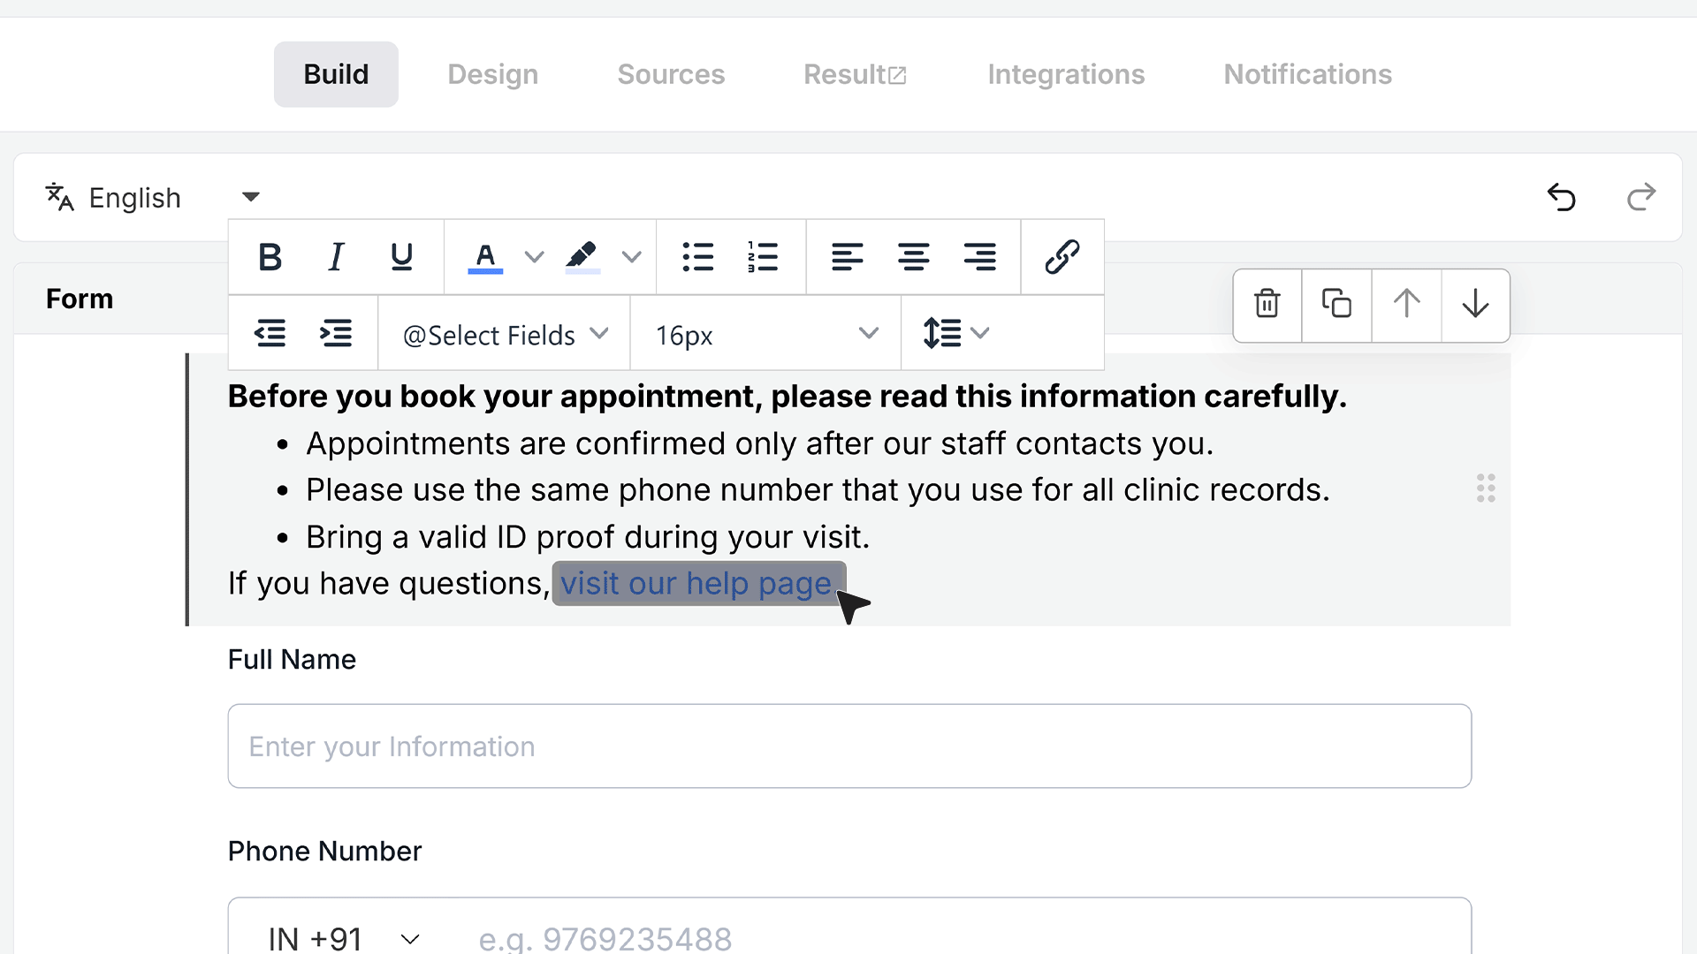Insert a bulleted list

[697, 257]
